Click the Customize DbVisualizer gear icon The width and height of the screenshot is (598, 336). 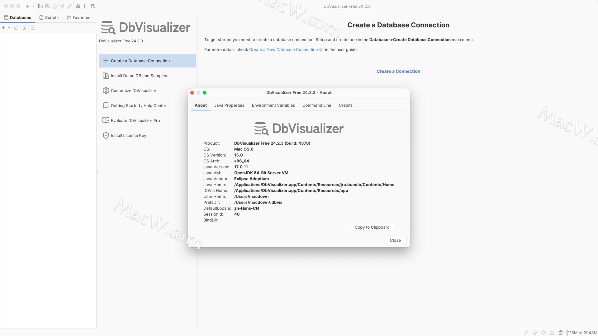106,91
